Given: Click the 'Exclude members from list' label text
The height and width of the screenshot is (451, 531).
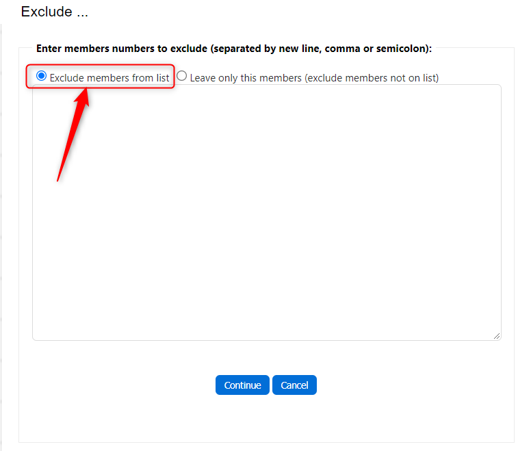Looking at the screenshot, I should point(109,78).
